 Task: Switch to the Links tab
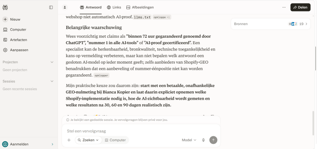click(x=114, y=8)
